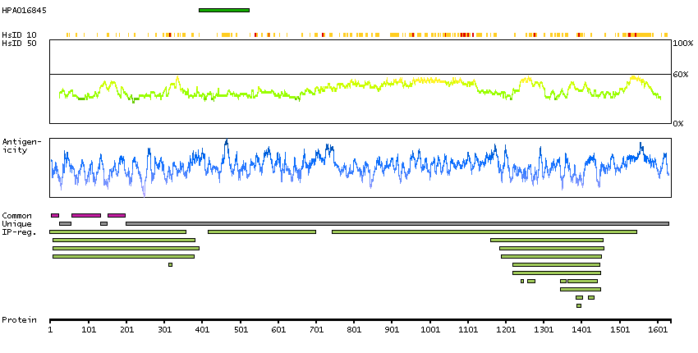Screen dimensions: 698x353
Task: Click the Protein axis label
Action: pyautogui.click(x=18, y=319)
